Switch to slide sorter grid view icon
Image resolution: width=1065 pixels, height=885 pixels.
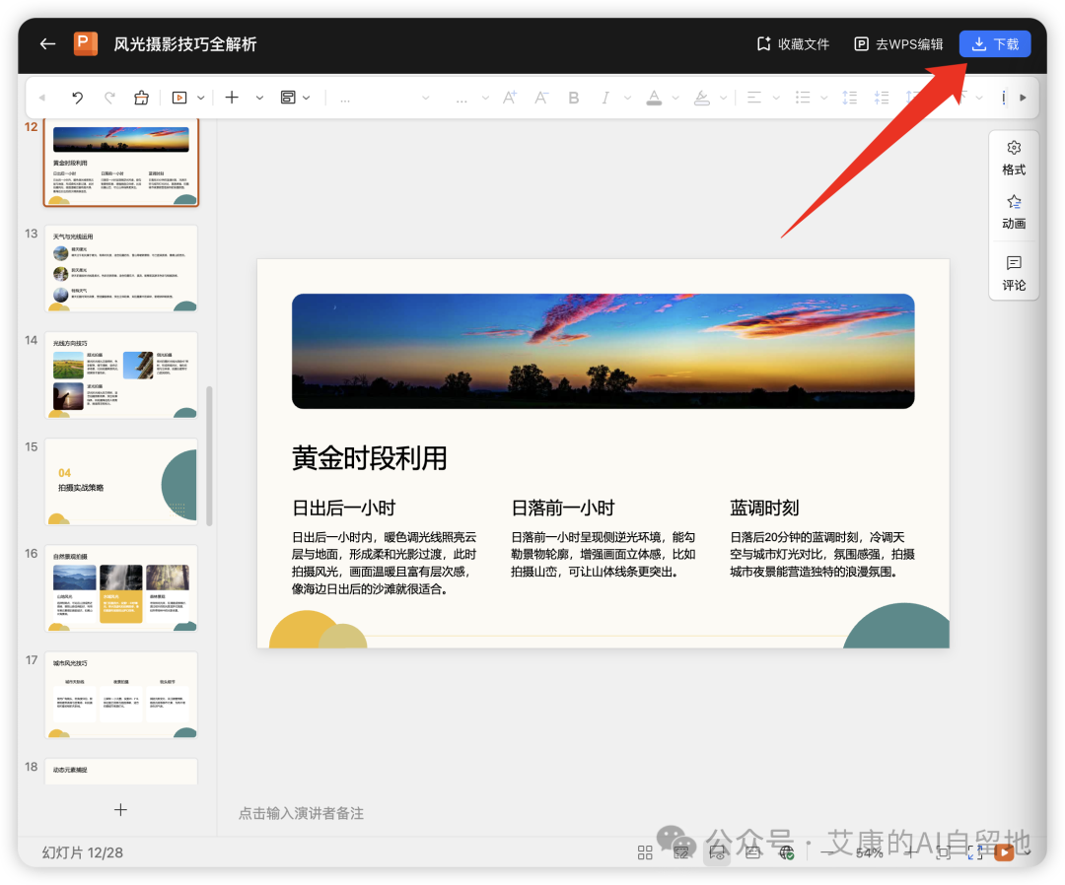pyautogui.click(x=645, y=851)
